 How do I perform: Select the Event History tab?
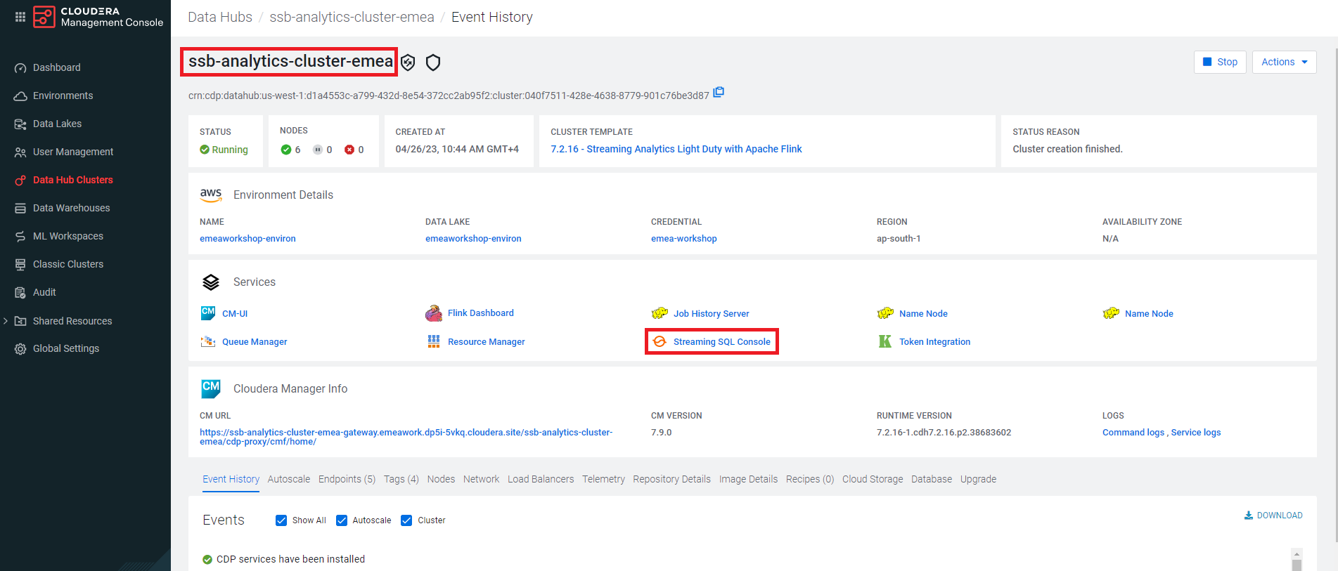[231, 479]
